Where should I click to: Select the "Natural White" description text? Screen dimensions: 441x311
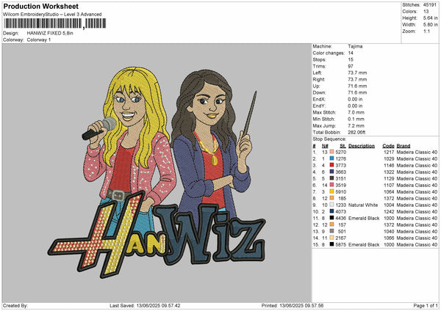pyautogui.click(x=363, y=205)
